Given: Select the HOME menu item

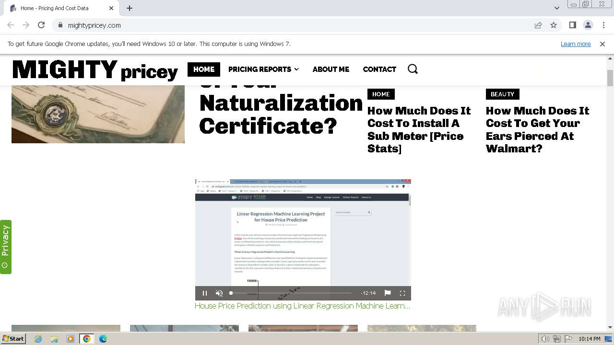Looking at the screenshot, I should [204, 69].
